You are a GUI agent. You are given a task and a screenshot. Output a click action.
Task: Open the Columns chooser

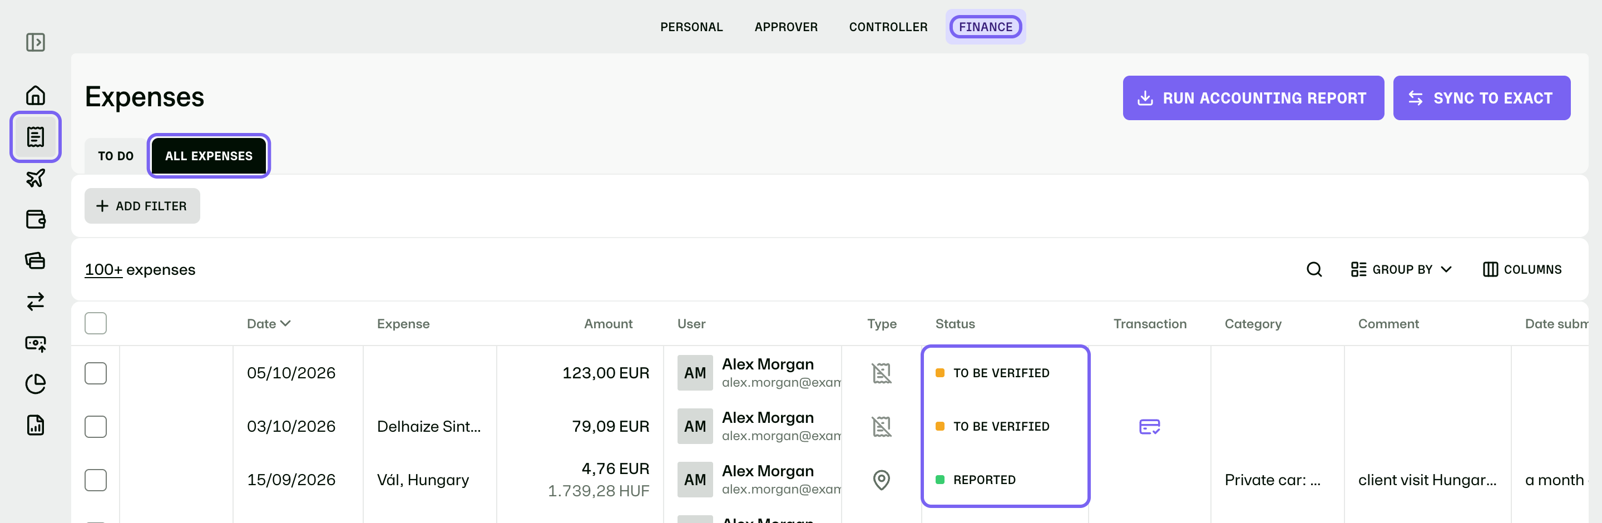pyautogui.click(x=1522, y=269)
